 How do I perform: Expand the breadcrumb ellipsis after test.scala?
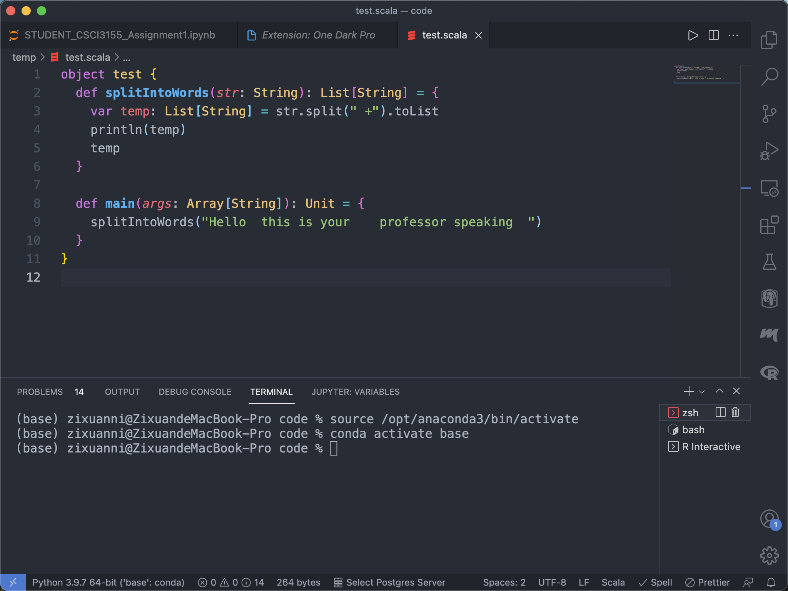(x=127, y=57)
